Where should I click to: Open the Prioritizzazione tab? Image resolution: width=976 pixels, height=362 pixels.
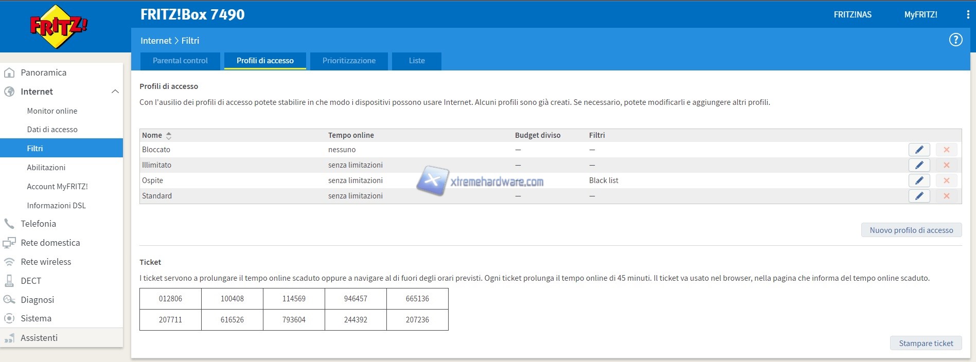click(x=349, y=61)
